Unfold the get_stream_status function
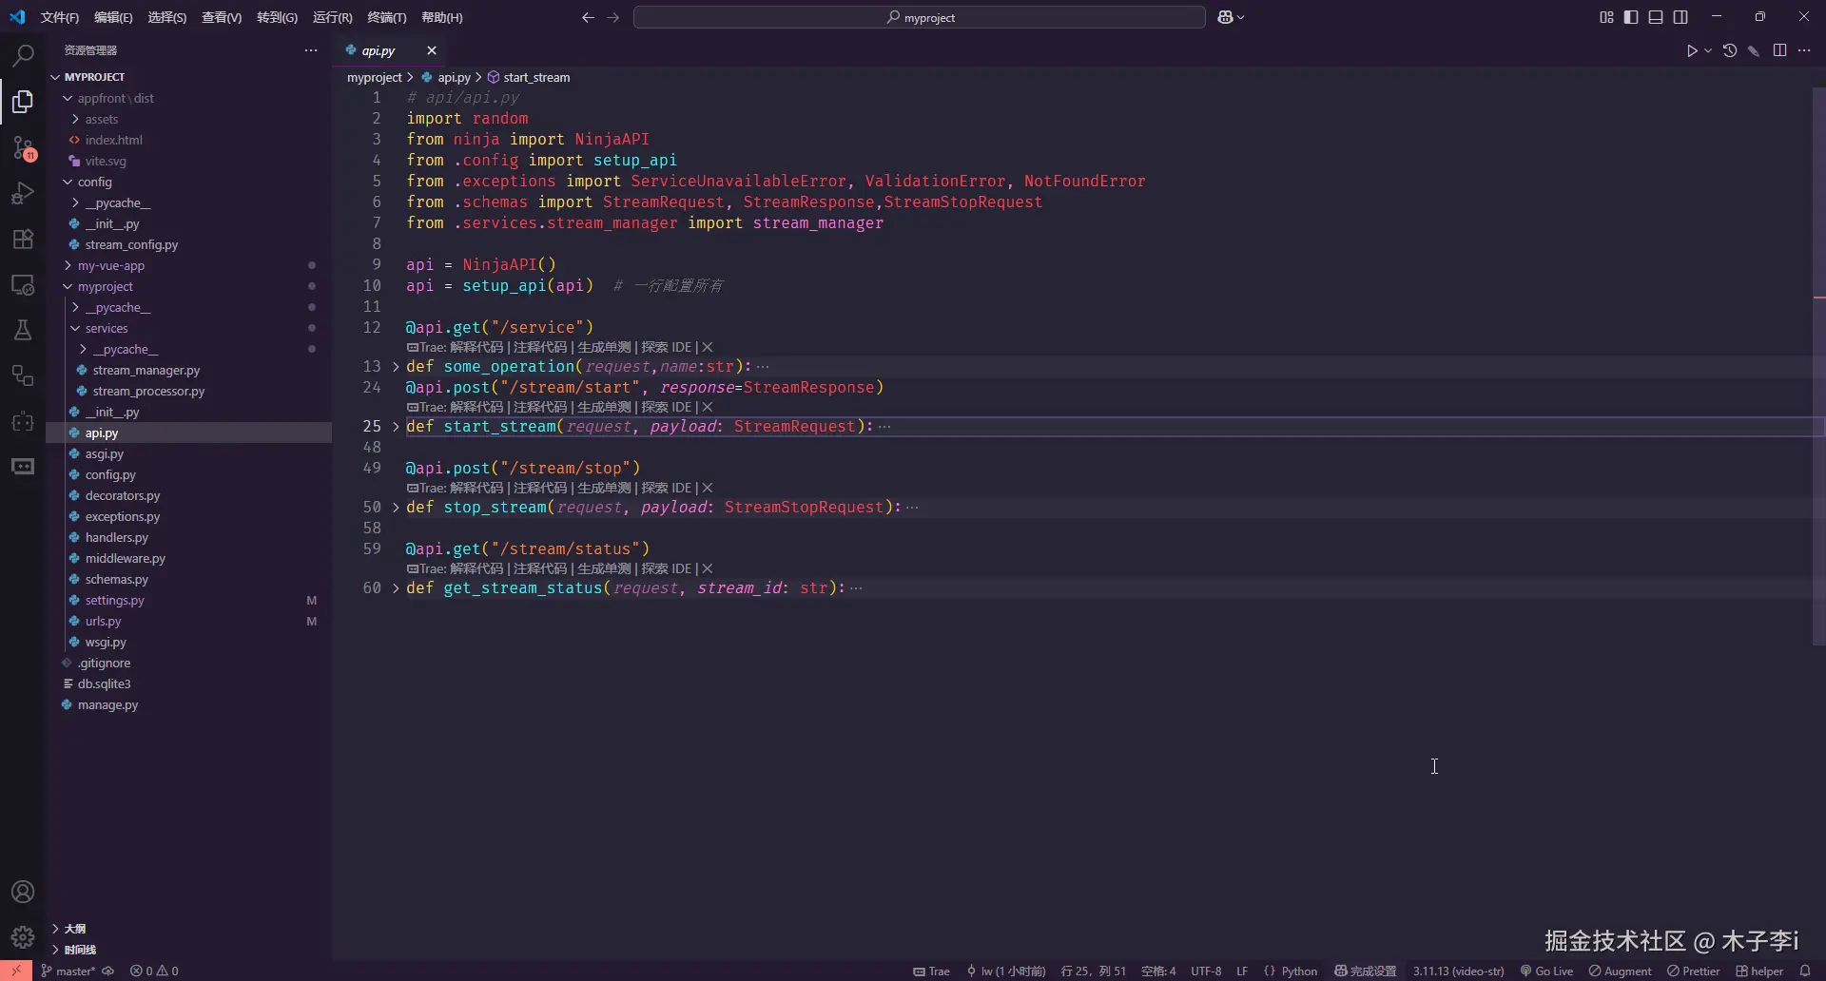The width and height of the screenshot is (1826, 981). (x=396, y=588)
